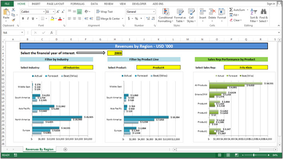The height and width of the screenshot is (159, 283).
Task: Open Conditional Formatting icon in Styles
Action: 166,12
